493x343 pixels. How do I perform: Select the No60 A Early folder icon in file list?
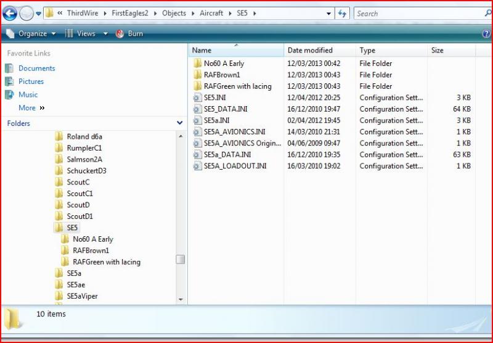(x=197, y=64)
